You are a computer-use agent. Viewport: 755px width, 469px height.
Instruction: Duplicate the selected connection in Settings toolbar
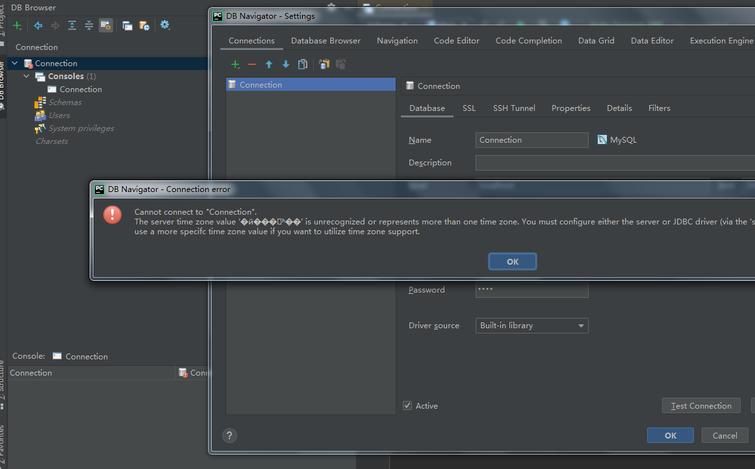tap(302, 64)
